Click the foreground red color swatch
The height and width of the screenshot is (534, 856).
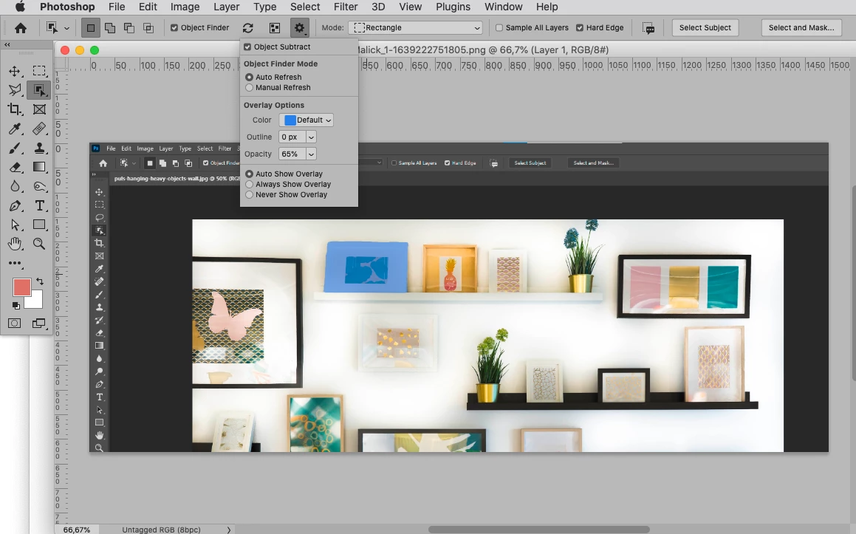coord(22,287)
